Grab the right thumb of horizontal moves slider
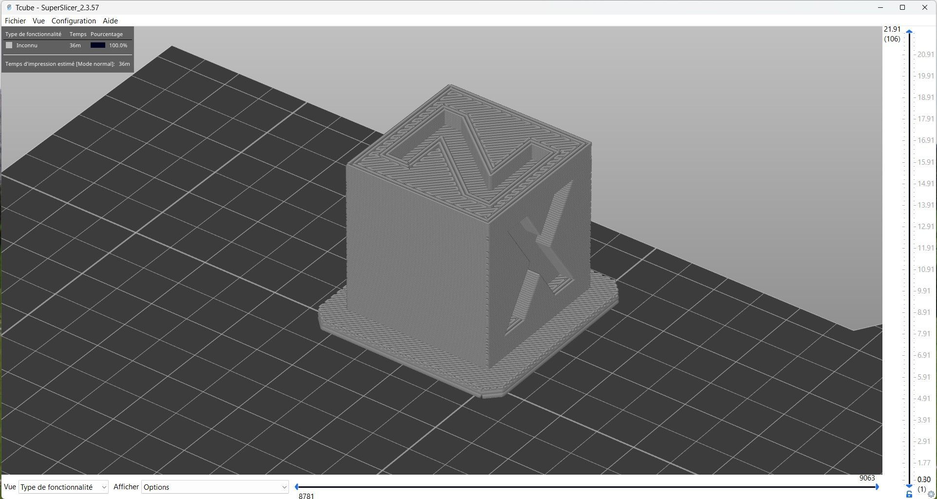The height and width of the screenshot is (499, 937). point(877,486)
